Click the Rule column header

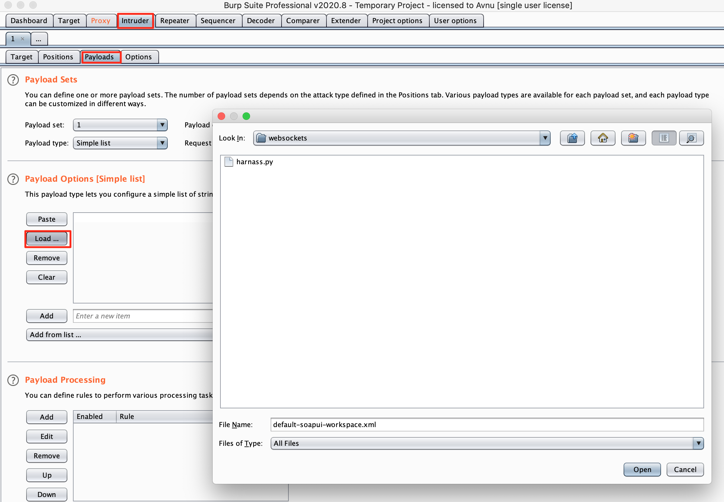coord(165,417)
